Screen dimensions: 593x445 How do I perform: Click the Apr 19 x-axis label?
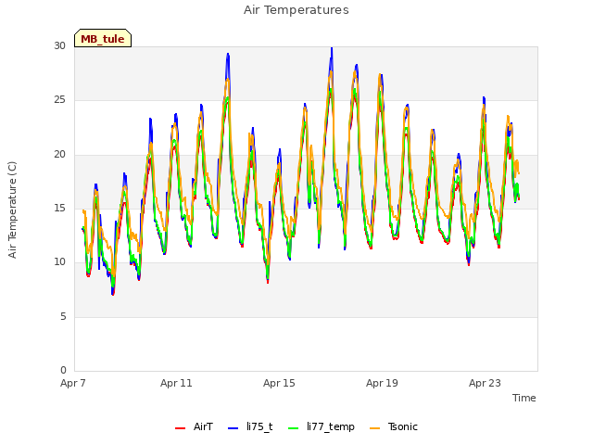[382, 383]
